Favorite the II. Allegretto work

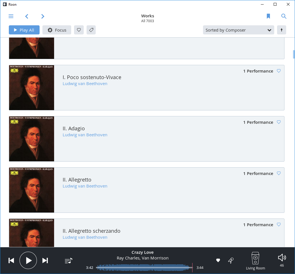[279, 173]
